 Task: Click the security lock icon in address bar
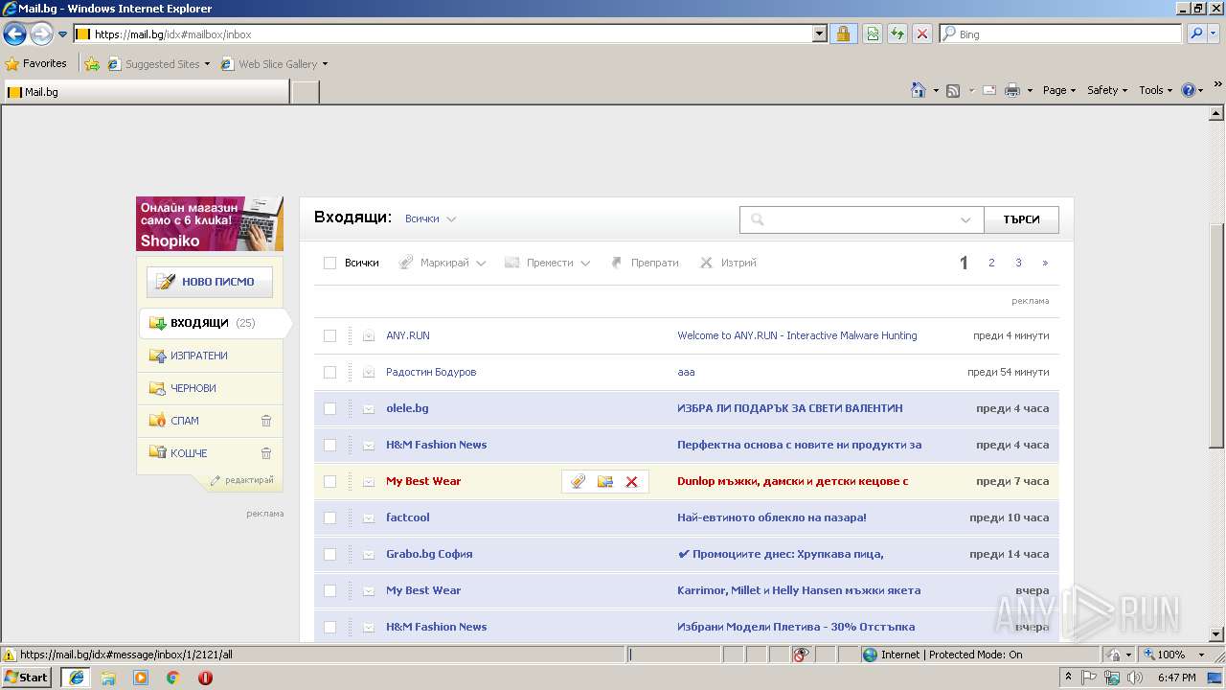843,34
